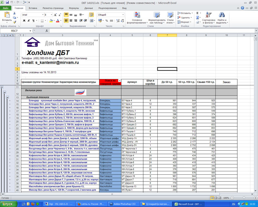This screenshot has width=258, height=207.
Task: Click the Clear eraser icon
Action: pyautogui.click(x=197, y=22)
